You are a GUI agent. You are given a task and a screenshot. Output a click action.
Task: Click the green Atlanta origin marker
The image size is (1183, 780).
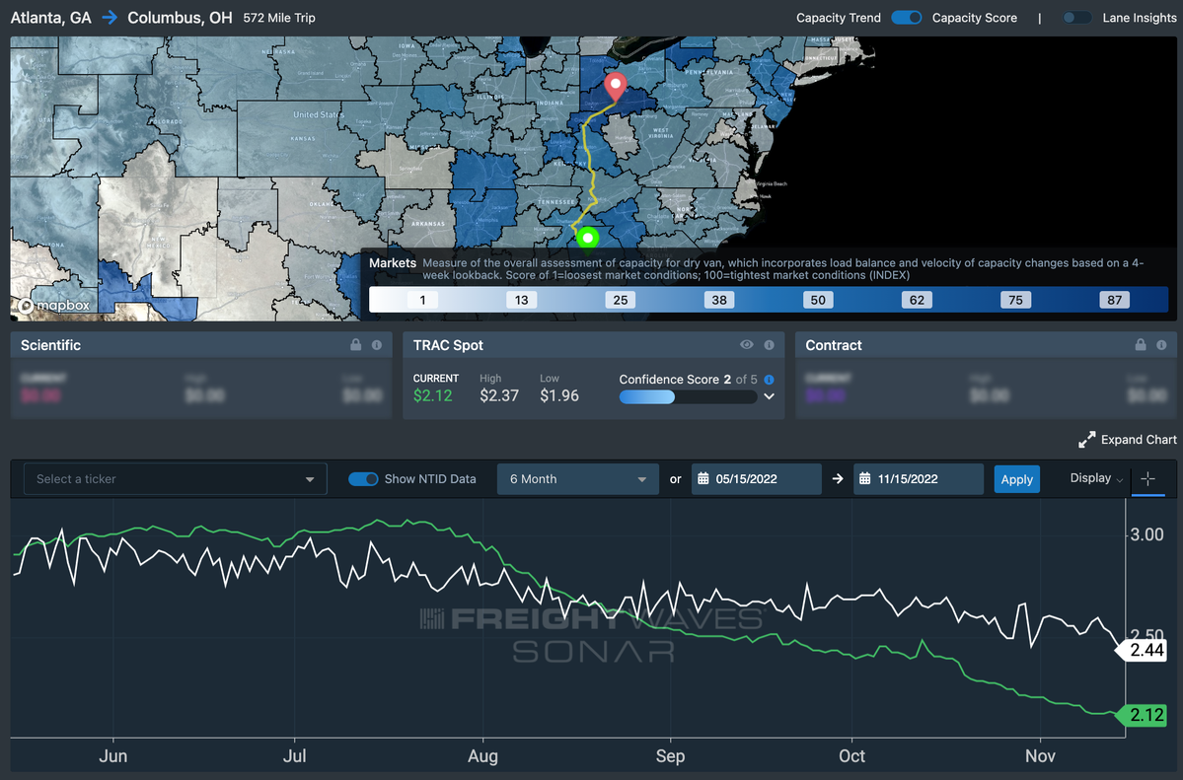(588, 238)
